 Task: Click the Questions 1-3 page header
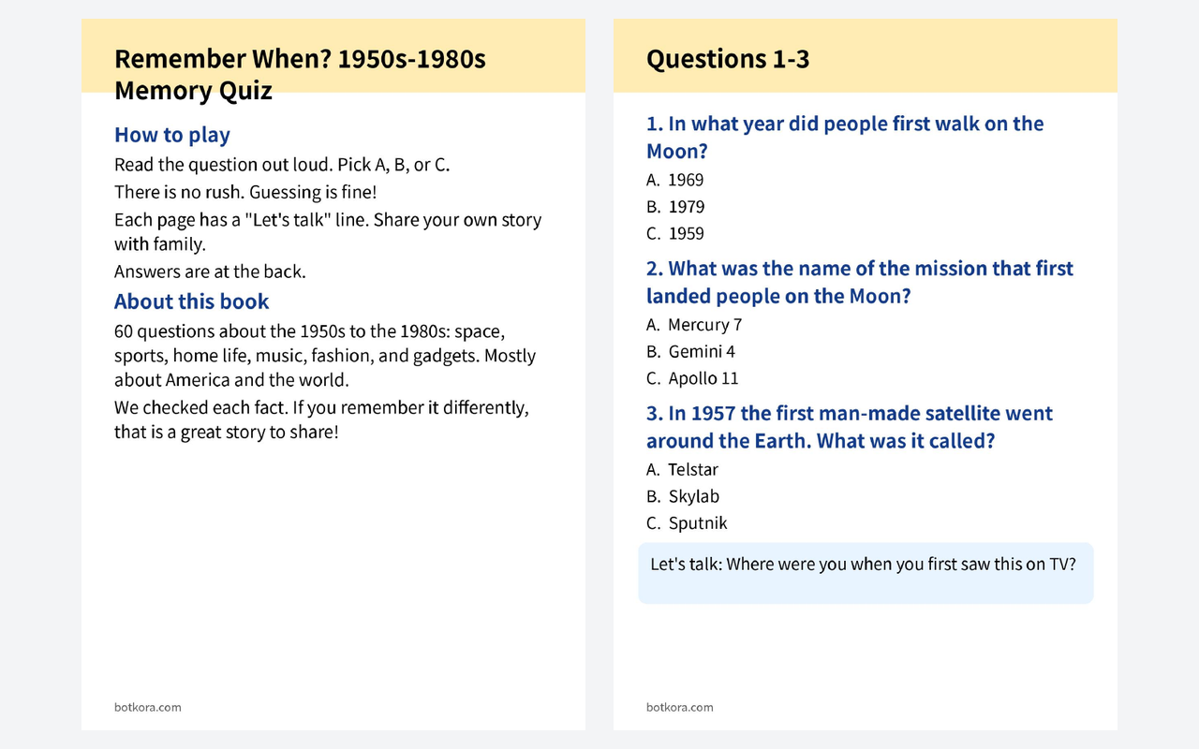tap(728, 59)
